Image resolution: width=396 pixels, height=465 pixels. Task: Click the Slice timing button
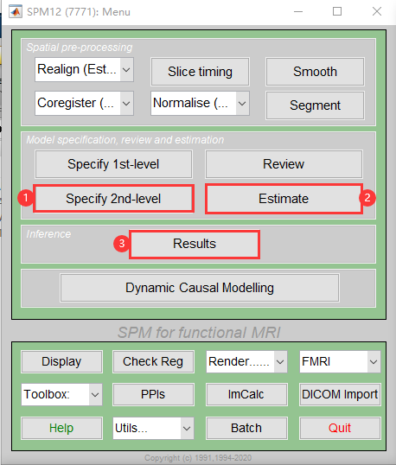200,72
